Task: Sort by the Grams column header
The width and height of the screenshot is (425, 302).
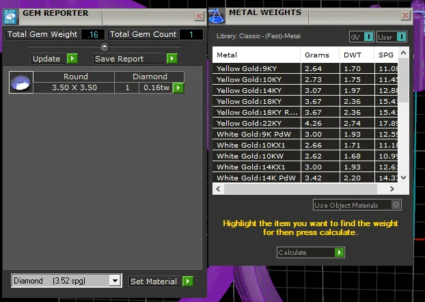Action: point(320,55)
